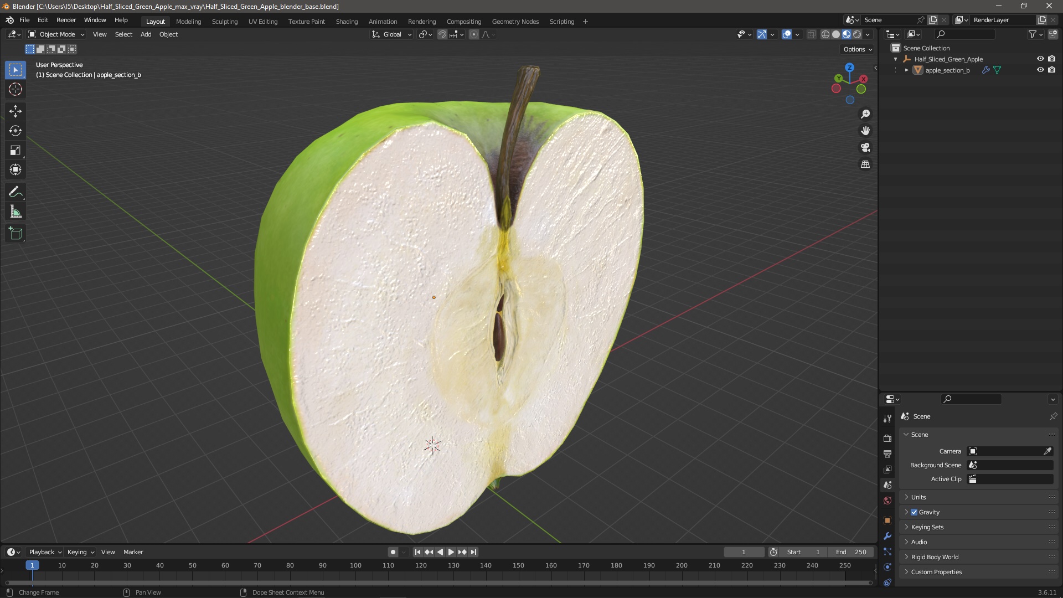Click the Measure tool icon
Screen dimensions: 1063x598
16,212
